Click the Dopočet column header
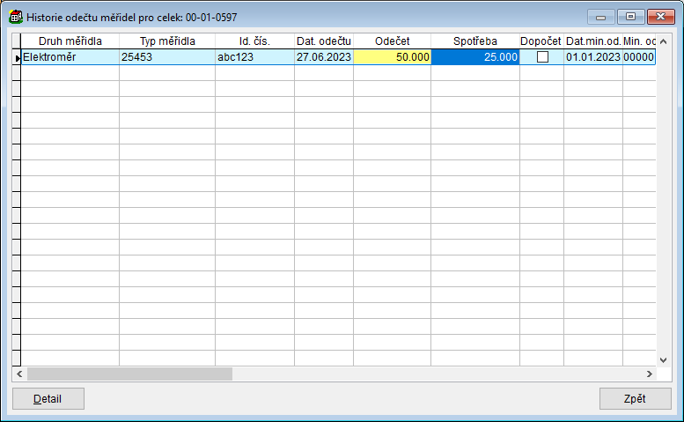The width and height of the screenshot is (684, 422). point(541,41)
